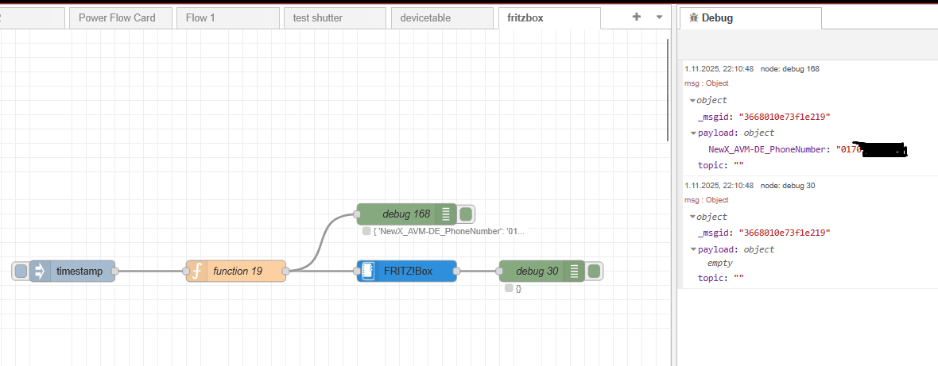
Task: Click the 'node: debug 168' source link
Action: [789, 68]
